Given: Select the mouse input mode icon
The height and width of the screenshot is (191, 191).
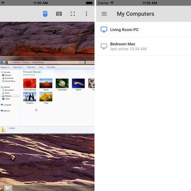Looking at the screenshot, I should coord(45,14).
